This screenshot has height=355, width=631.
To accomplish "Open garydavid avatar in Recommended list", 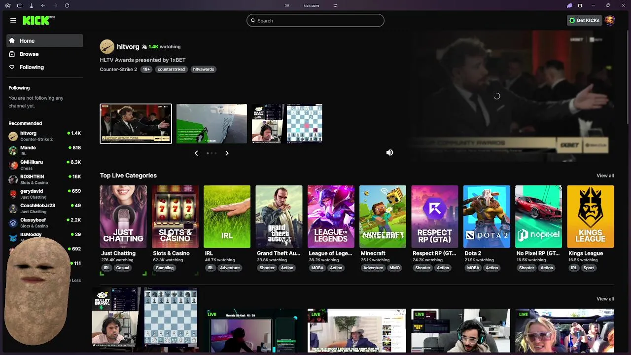I will click(x=13, y=194).
